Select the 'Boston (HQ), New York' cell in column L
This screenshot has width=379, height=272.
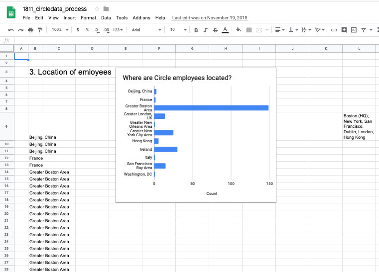pos(359,126)
